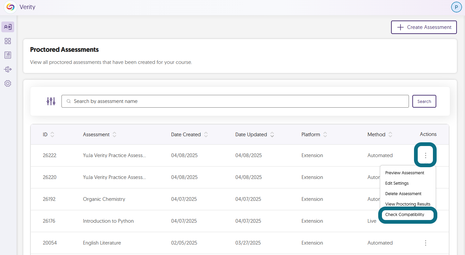Click assessment ID 26222
The width and height of the screenshot is (465, 255).
[x=49, y=155]
